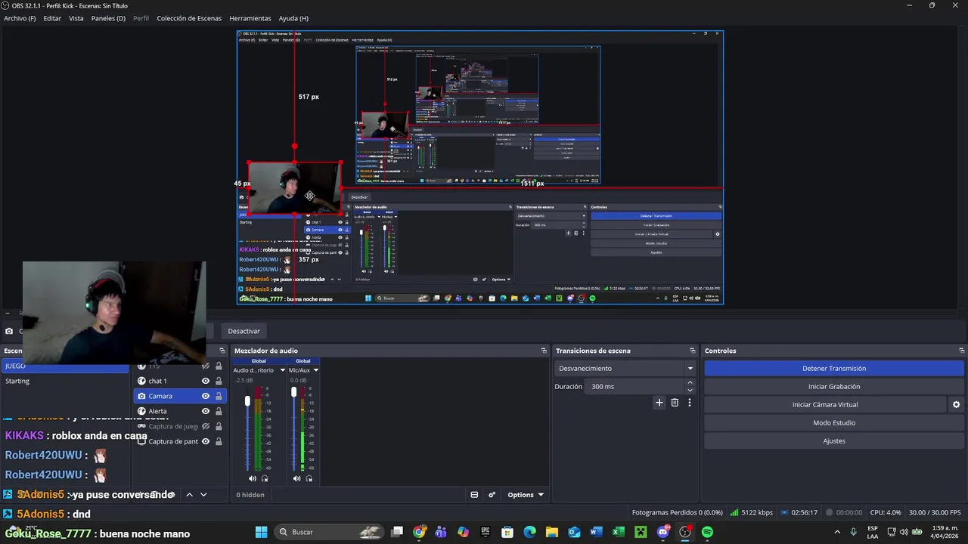The height and width of the screenshot is (544, 968).
Task: Open Paneles (D) menu
Action: [x=108, y=18]
